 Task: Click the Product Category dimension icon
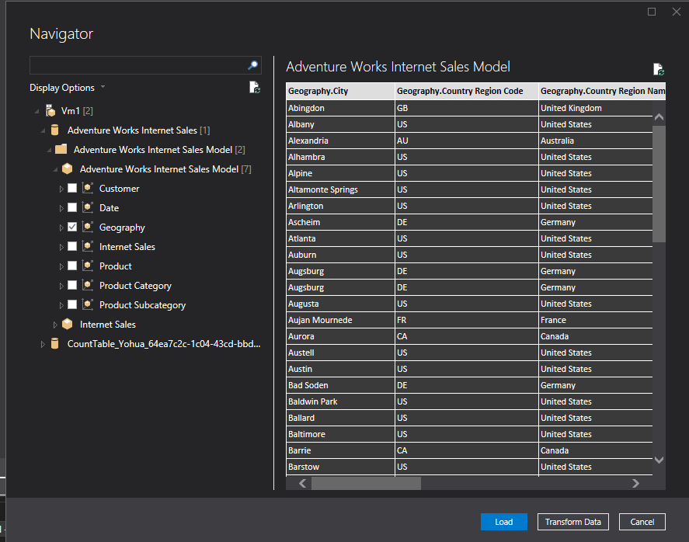coord(88,285)
